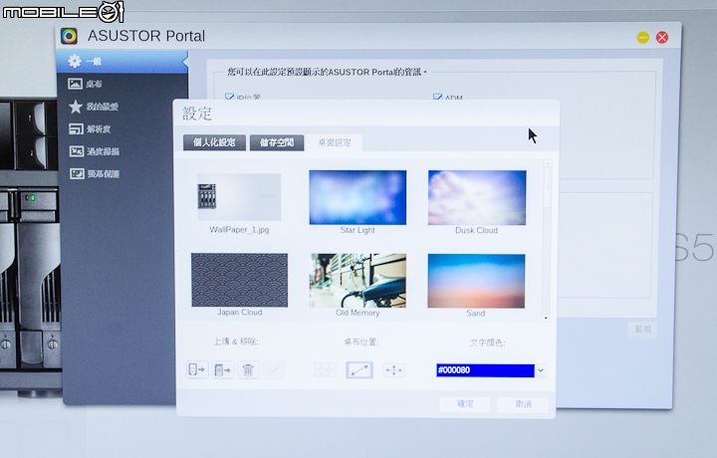This screenshot has width=717, height=458.
Task: Minimize the ASUSTOR Portal window with yellow button
Action: [643, 37]
